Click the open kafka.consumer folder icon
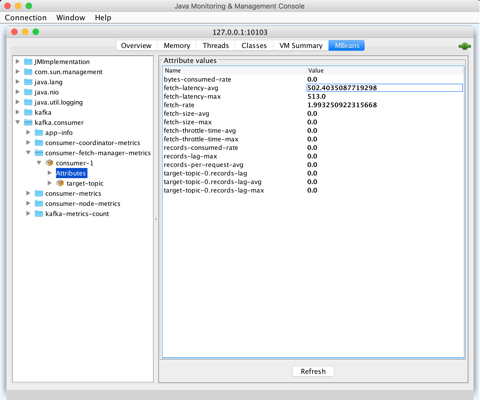 pyautogui.click(x=28, y=122)
